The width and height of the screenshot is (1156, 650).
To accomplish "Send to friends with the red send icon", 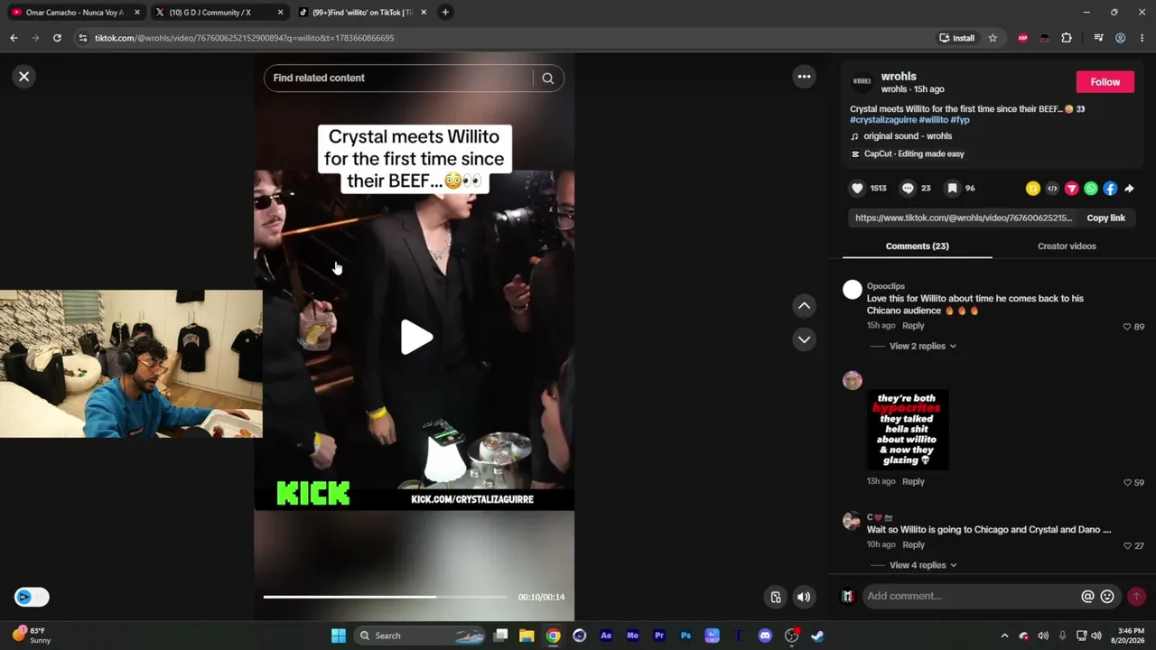I will [1071, 189].
